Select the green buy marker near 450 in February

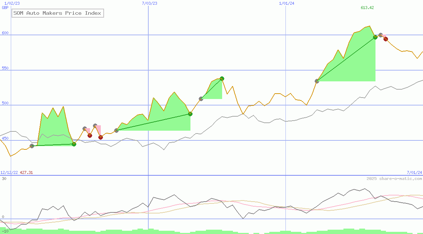point(73,144)
